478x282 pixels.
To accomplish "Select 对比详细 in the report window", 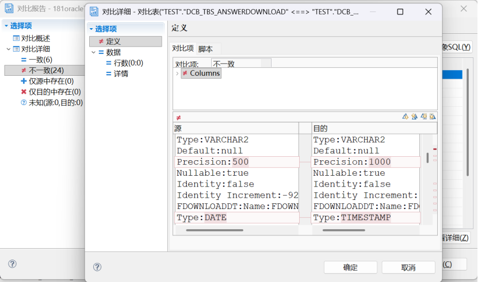I will pos(35,49).
